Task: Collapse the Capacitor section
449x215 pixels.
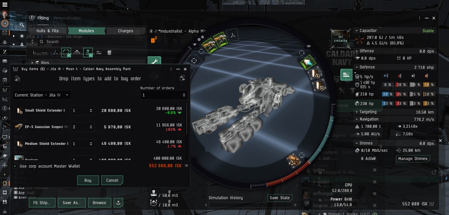Action: (357, 31)
